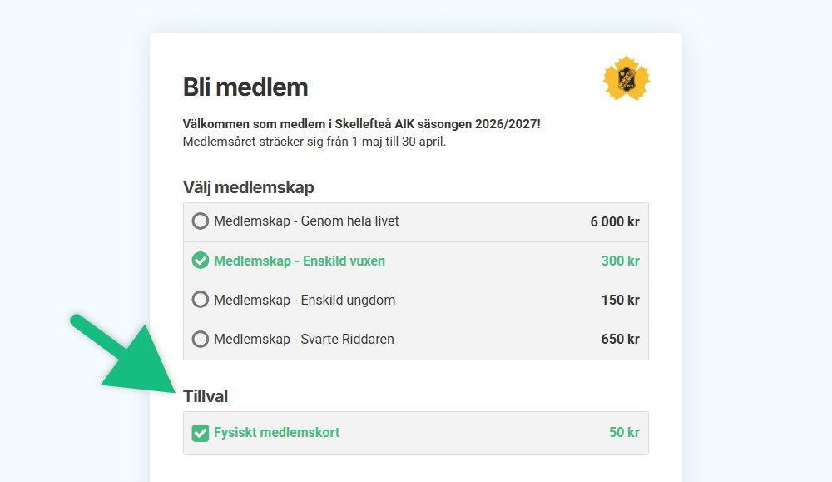Click the Skellefteå AIK club logo
The width and height of the screenshot is (832, 482).
coord(626,78)
